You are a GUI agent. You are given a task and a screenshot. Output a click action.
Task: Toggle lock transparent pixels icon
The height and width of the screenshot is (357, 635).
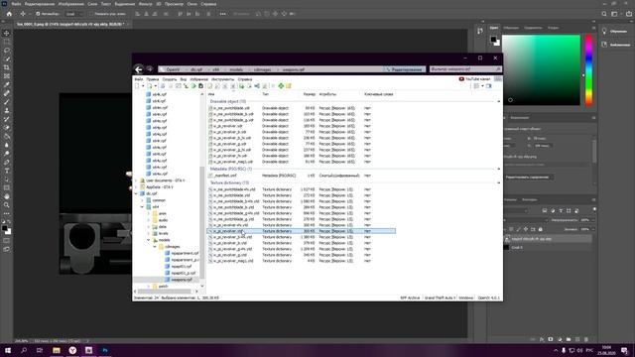511,229
